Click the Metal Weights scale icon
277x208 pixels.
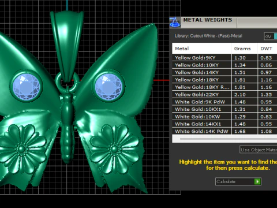pos(175,23)
